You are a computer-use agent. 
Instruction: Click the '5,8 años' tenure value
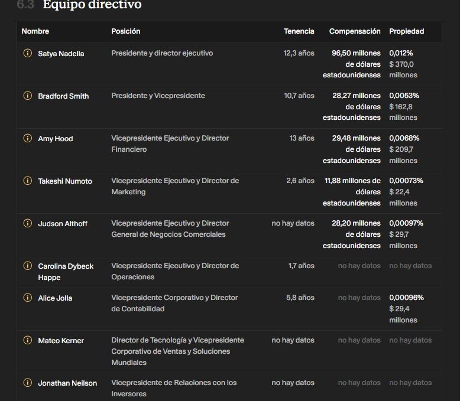click(x=300, y=298)
